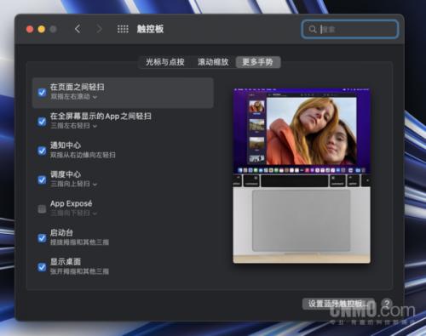Expand 三指左右轻扫 dropdown under full-screen apps
The width and height of the screenshot is (426, 336).
coord(74,126)
